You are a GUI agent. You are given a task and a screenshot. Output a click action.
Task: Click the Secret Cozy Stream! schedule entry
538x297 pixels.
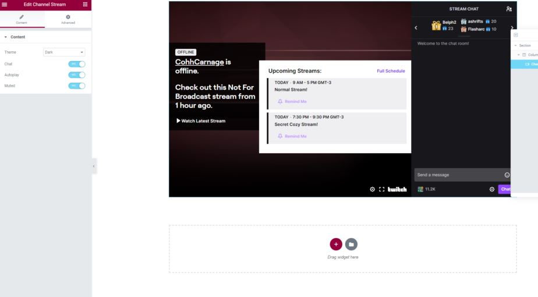pos(337,129)
